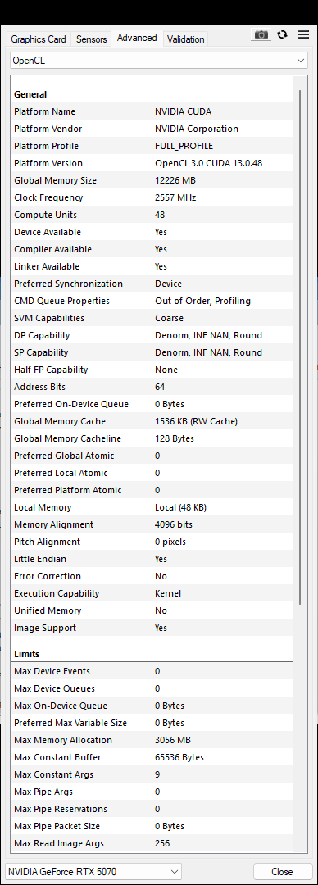Screen dimensions: 318x885
Task: Click the Close button
Action: 283,871
